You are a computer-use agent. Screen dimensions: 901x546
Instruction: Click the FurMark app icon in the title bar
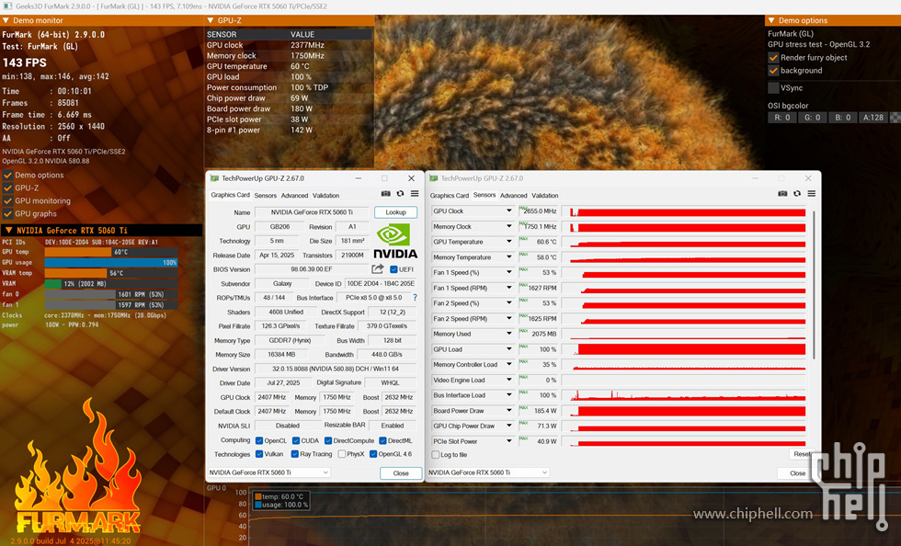point(7,6)
